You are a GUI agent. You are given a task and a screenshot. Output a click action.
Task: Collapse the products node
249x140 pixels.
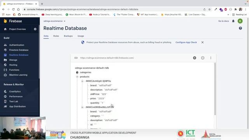(77, 77)
